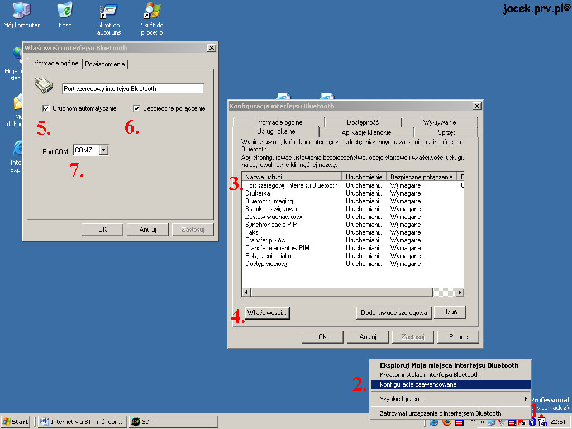Viewport: 572px width, 429px height.
Task: Choose Kreator instalacji interfejsu Bluetooth
Action: point(451,375)
